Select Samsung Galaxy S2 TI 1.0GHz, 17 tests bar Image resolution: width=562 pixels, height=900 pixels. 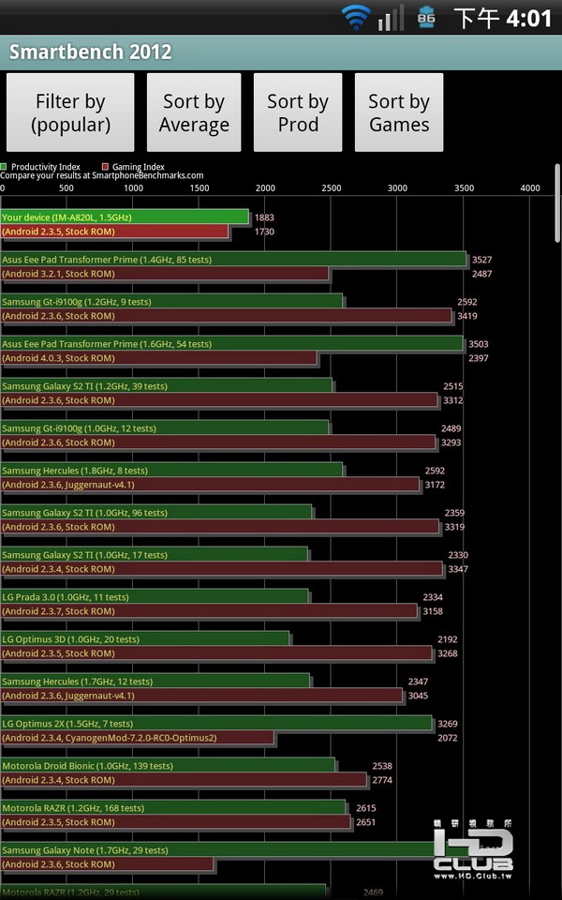pyautogui.click(x=155, y=554)
